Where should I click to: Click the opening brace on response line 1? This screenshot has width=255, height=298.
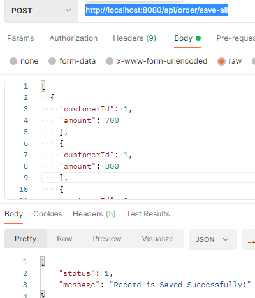(x=43, y=262)
